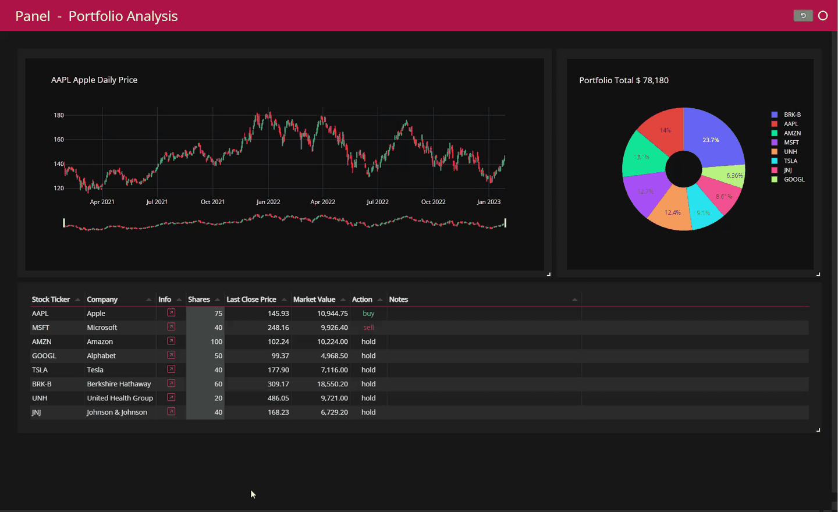Click the info link icon for GOOGL
This screenshot has width=838, height=512.
pyautogui.click(x=171, y=355)
